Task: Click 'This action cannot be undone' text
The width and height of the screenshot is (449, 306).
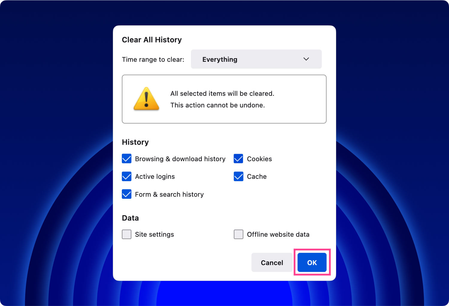Action: 218,105
